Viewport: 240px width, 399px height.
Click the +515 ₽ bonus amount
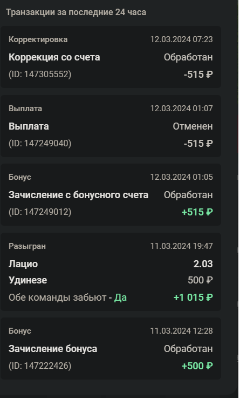tap(197, 212)
